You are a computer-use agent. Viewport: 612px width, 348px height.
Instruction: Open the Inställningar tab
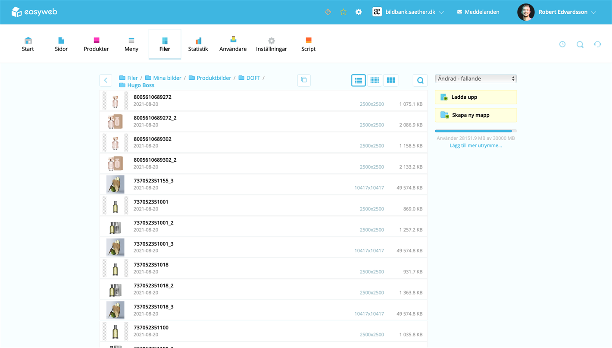(272, 44)
